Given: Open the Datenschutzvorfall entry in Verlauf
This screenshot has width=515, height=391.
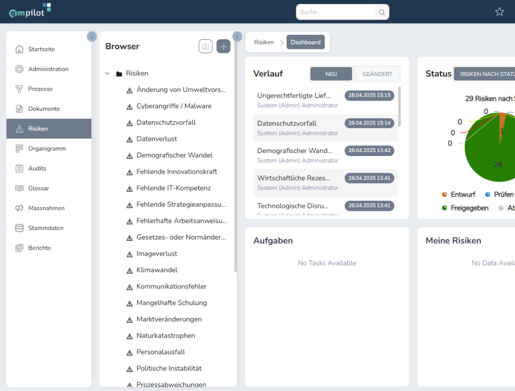Looking at the screenshot, I should pos(287,123).
